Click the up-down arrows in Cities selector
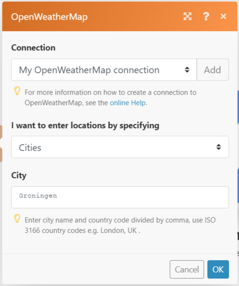The width and height of the screenshot is (239, 286). [x=219, y=147]
